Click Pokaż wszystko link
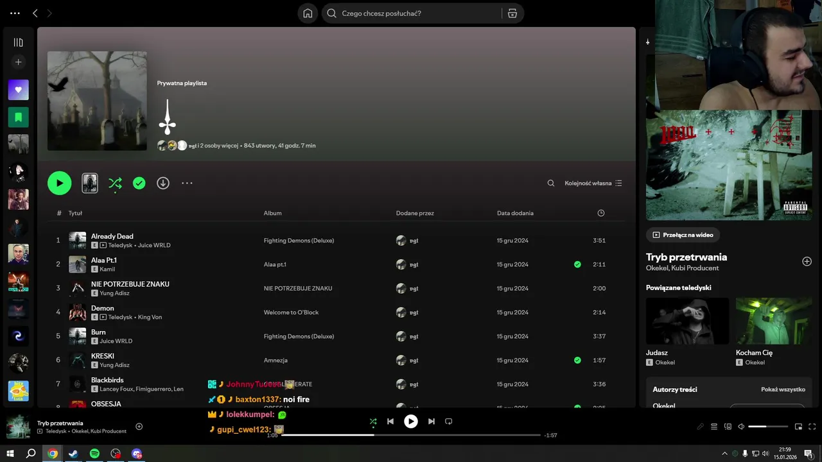This screenshot has width=822, height=462. pyautogui.click(x=783, y=389)
